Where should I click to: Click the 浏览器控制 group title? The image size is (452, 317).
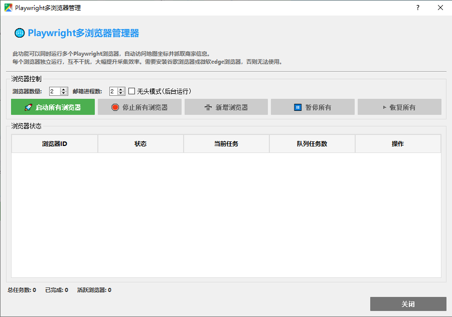pyautogui.click(x=26, y=79)
